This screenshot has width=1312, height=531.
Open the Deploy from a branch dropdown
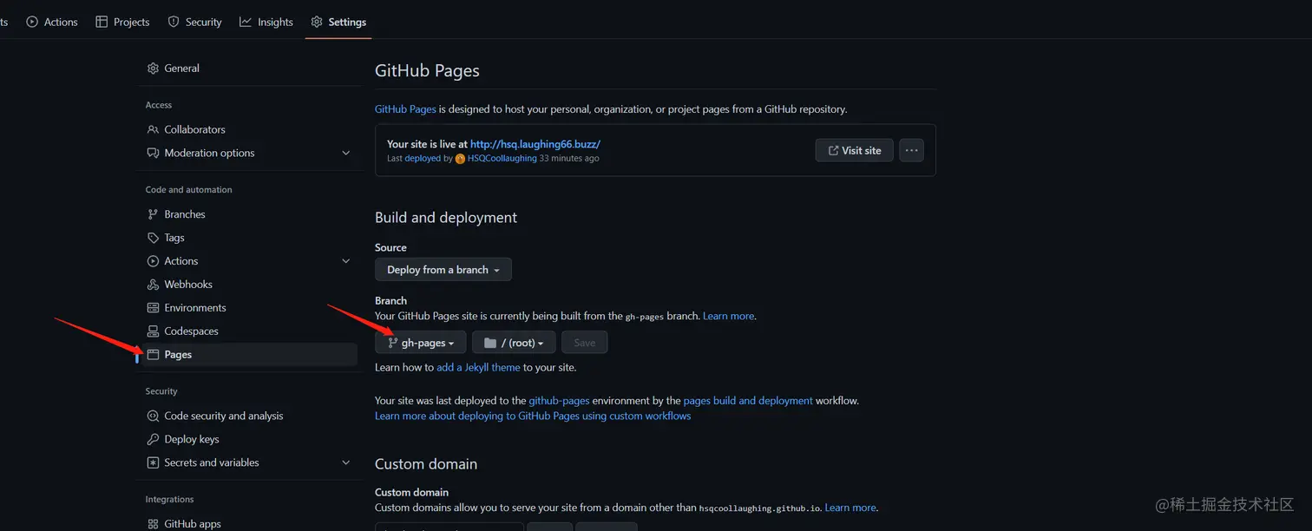443,270
